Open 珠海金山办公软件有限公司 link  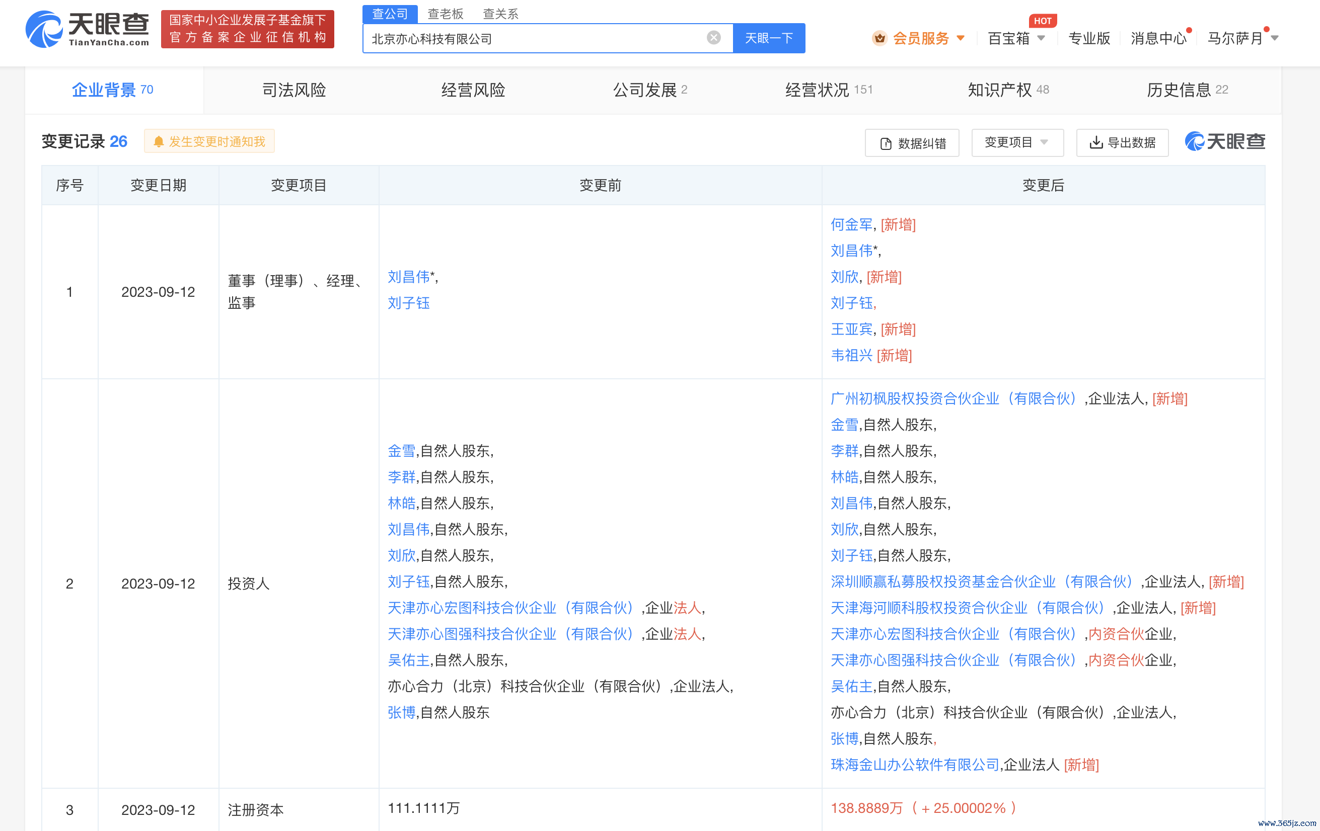click(x=915, y=765)
